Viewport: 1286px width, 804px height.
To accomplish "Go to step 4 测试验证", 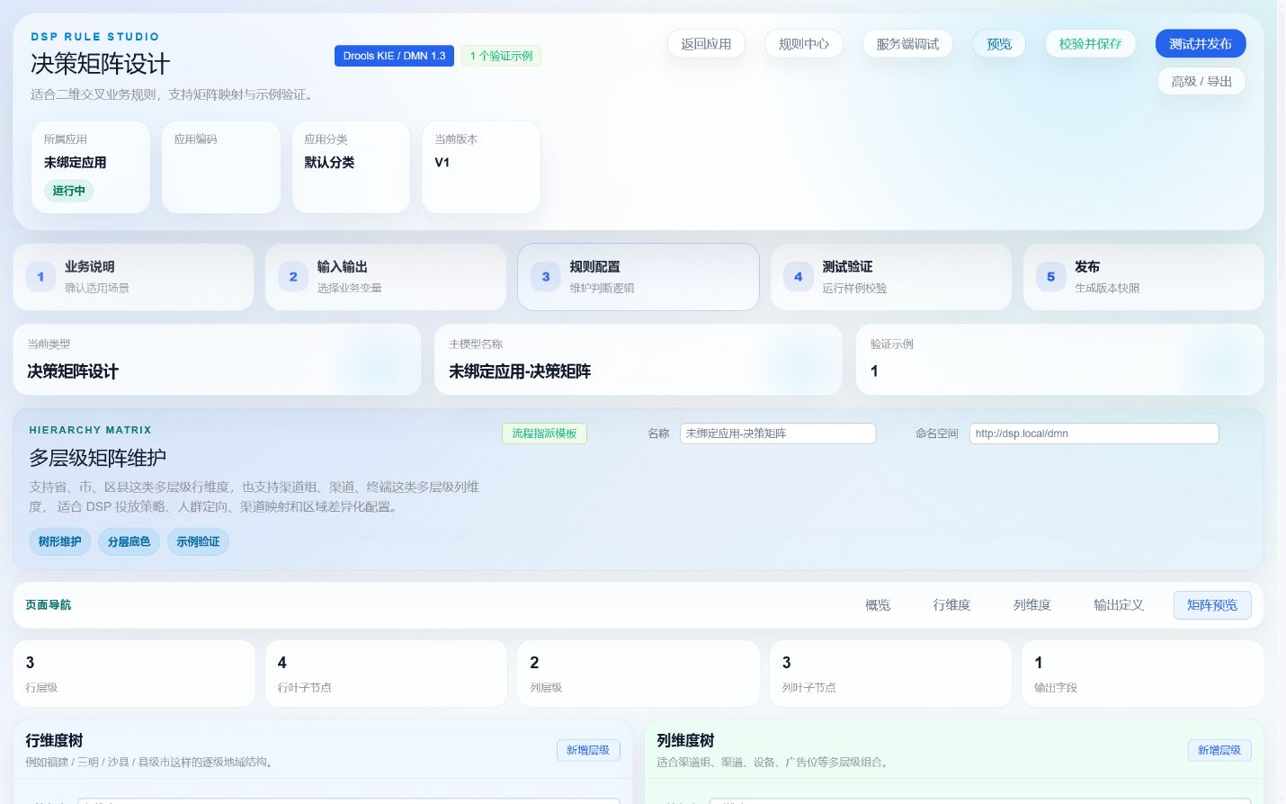I will 891,277.
